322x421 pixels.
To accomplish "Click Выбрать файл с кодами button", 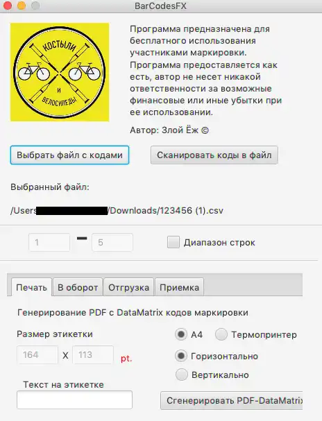I will [x=69, y=155].
